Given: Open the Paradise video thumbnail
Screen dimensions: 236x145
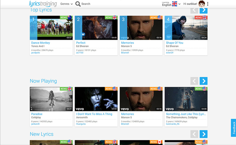Looking at the screenshot, I should [x=51, y=99].
